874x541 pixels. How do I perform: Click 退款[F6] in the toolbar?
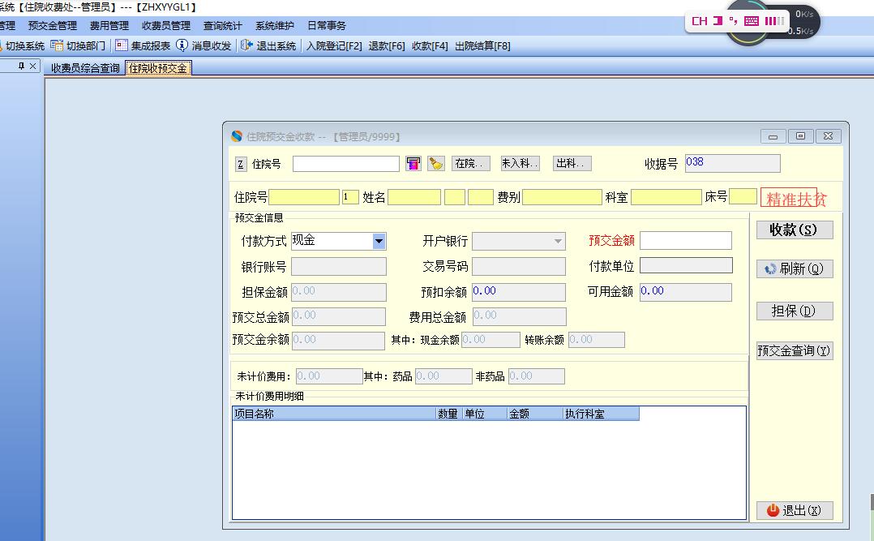(386, 45)
